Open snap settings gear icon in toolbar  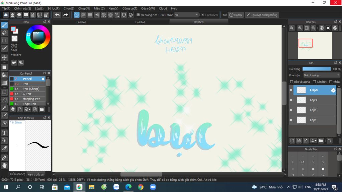(131, 15)
